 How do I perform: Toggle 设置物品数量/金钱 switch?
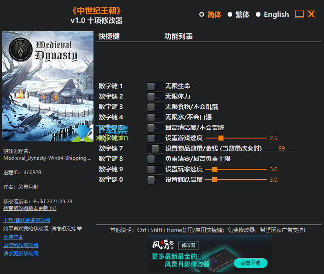click(155, 149)
